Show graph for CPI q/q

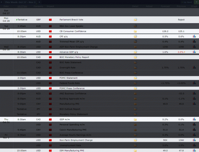click(x=194, y=36)
